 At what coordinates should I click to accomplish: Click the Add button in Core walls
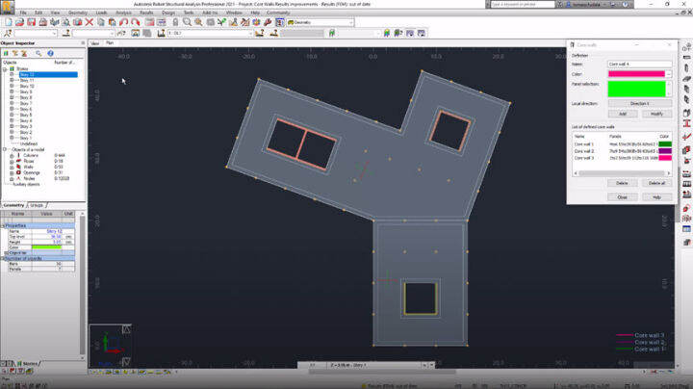[623, 114]
